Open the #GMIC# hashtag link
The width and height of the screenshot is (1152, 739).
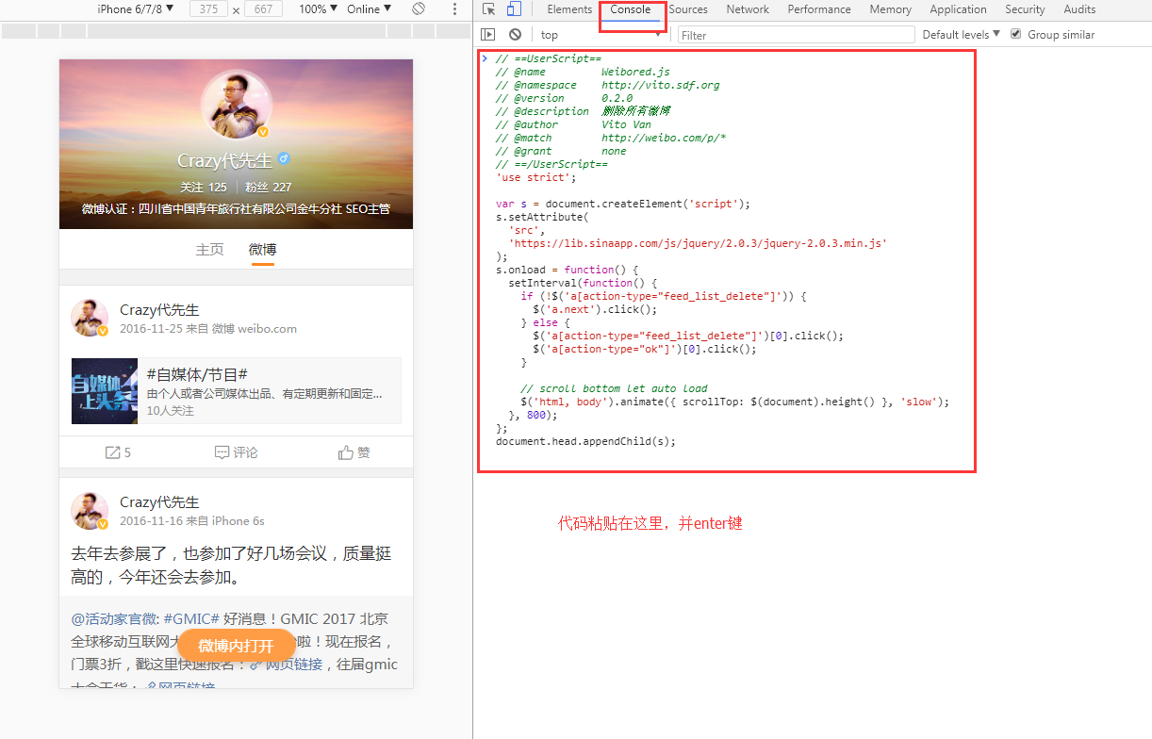(191, 618)
